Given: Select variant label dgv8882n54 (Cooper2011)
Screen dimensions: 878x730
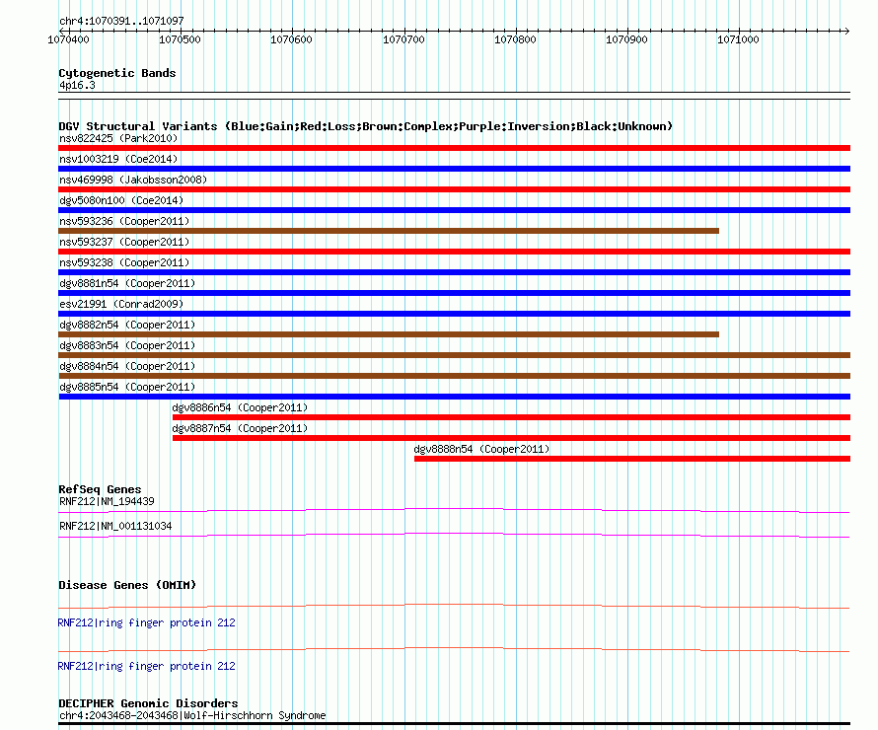Looking at the screenshot, I should 127,325.
